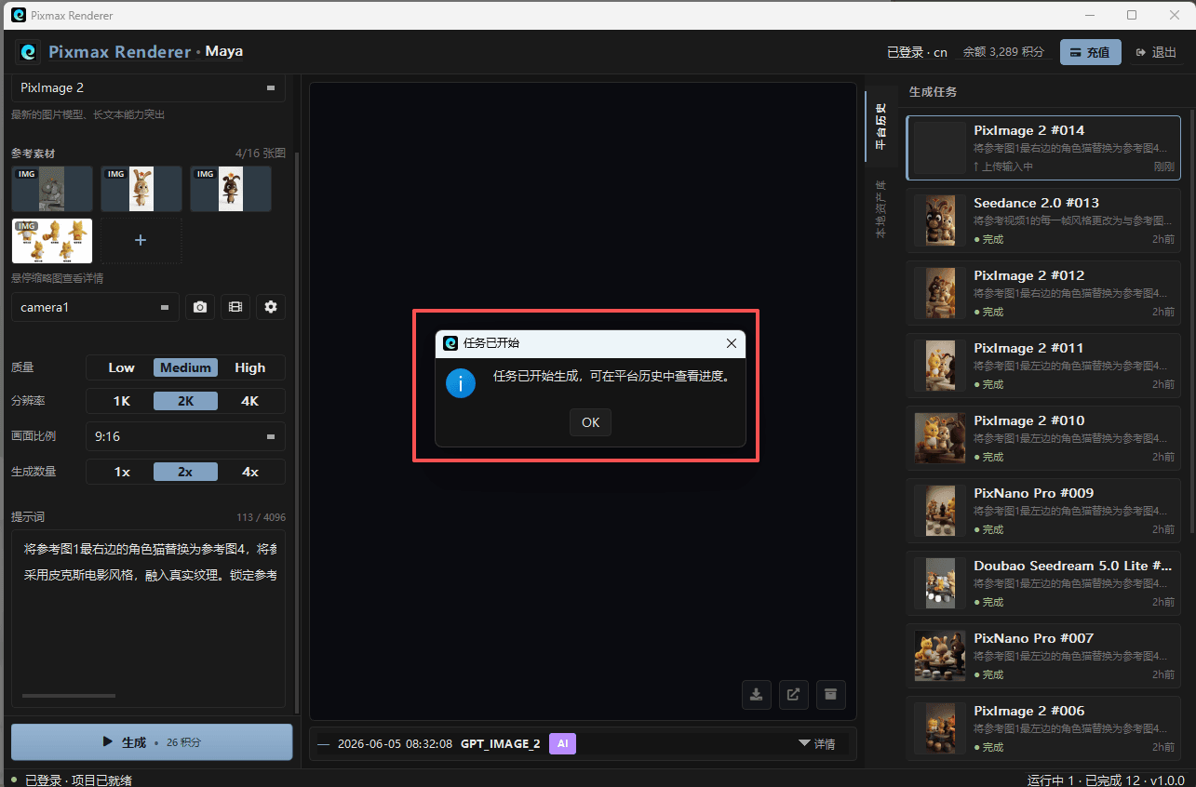
Task: Click 已登录 · 项目已就绪 in the status bar
Action: click(78, 780)
